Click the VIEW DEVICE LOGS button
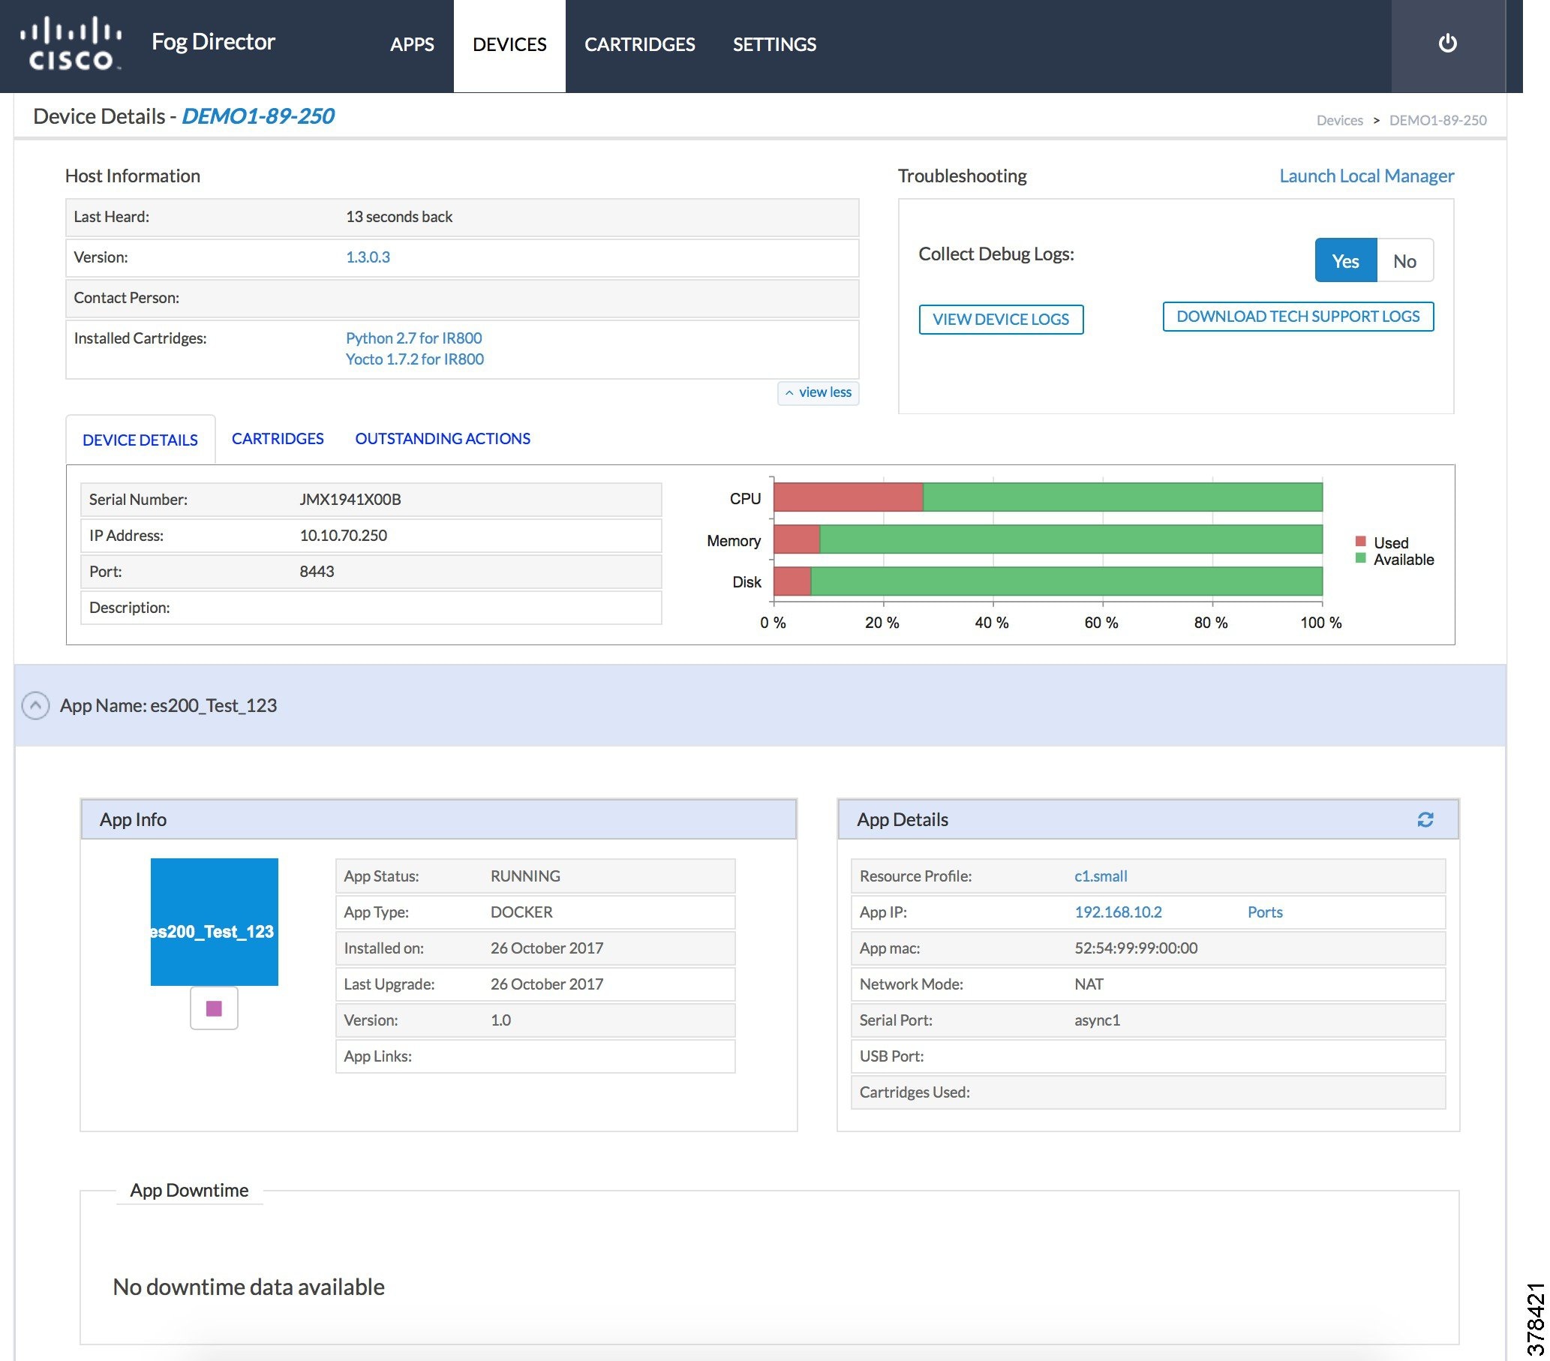This screenshot has width=1550, height=1361. point(1001,319)
